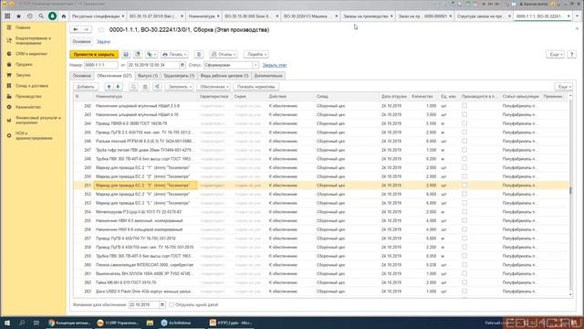Toggle checkbox in row 262
This screenshot has height=329, width=584.
(464, 282)
